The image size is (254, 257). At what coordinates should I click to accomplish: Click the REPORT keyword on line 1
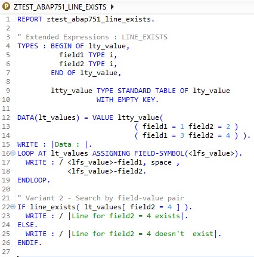(x=30, y=19)
